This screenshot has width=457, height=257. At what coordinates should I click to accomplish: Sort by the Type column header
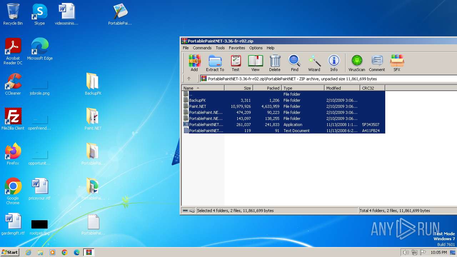[303, 88]
